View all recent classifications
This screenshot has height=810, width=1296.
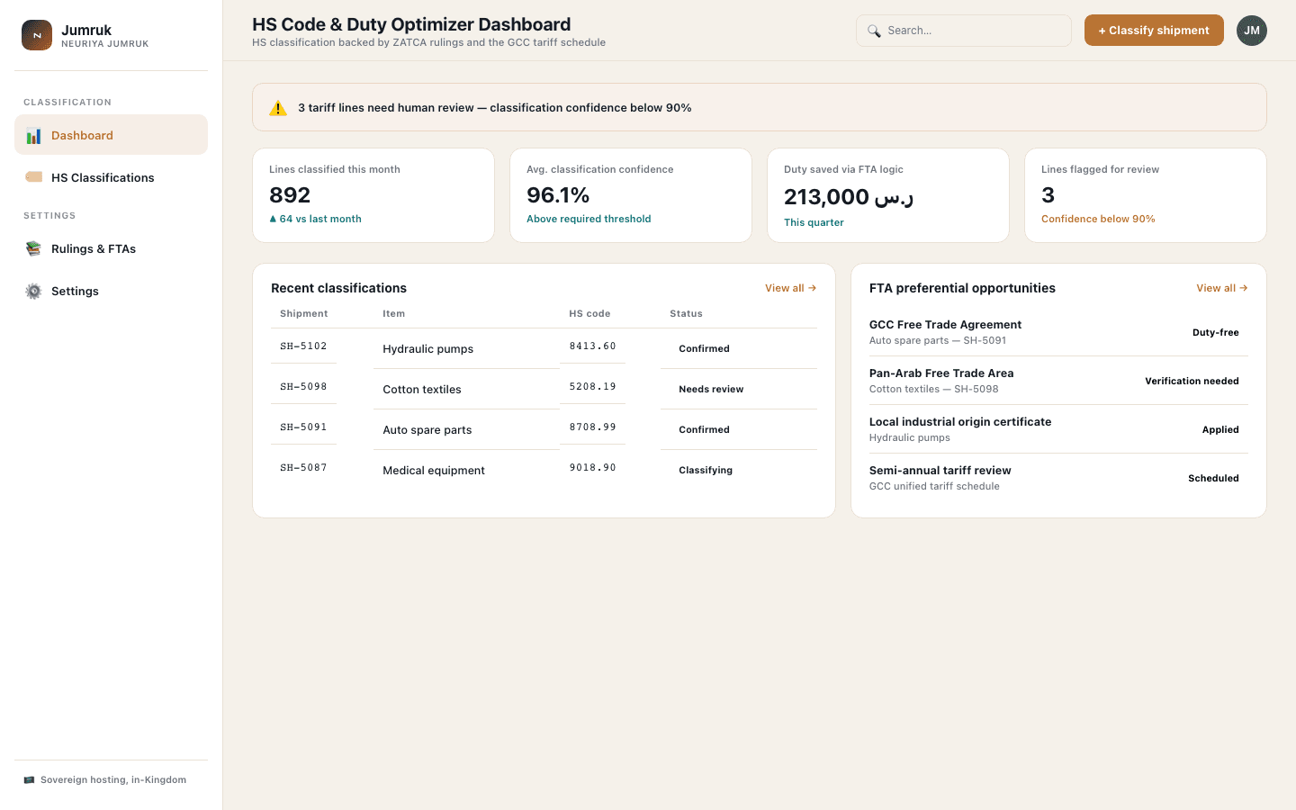click(790, 288)
